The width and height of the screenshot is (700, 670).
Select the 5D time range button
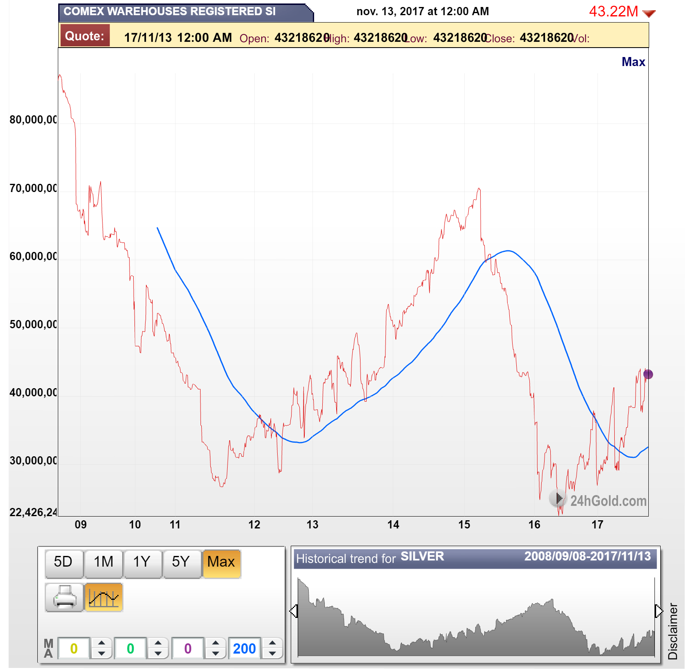point(64,564)
